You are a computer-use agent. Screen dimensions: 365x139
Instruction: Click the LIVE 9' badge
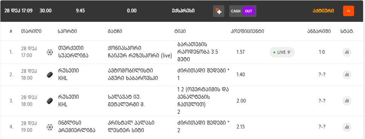[282, 52]
